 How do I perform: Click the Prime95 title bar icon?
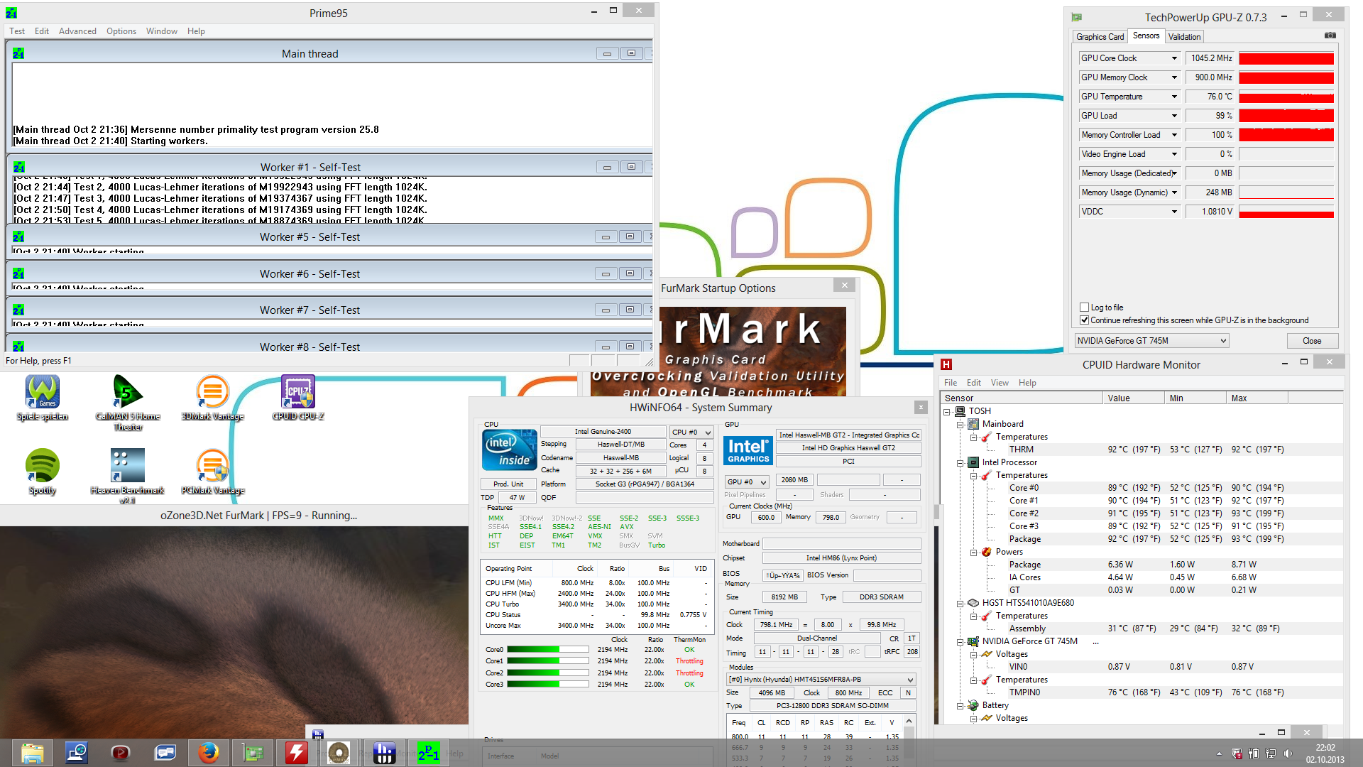click(x=11, y=13)
